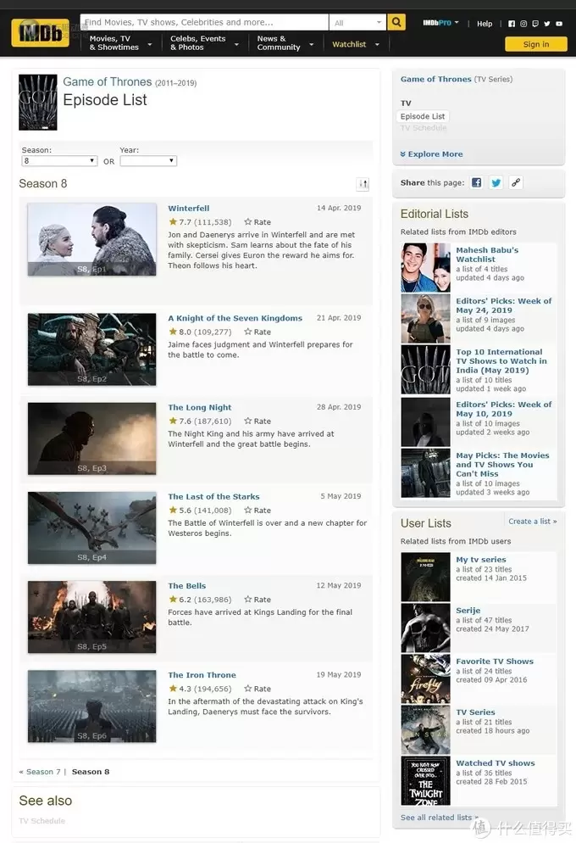The height and width of the screenshot is (843, 576).
Task: Open IMDb Twitter icon in header
Action: click(x=547, y=24)
